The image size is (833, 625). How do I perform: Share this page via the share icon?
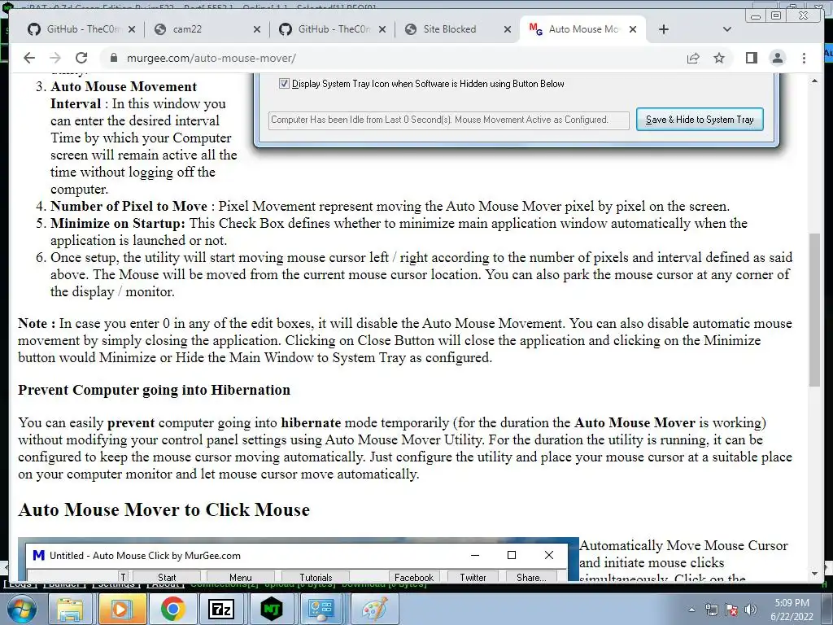point(693,58)
